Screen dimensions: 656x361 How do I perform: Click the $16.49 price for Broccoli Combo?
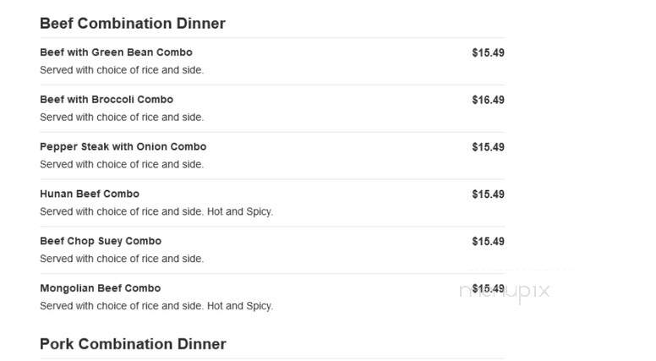point(489,100)
